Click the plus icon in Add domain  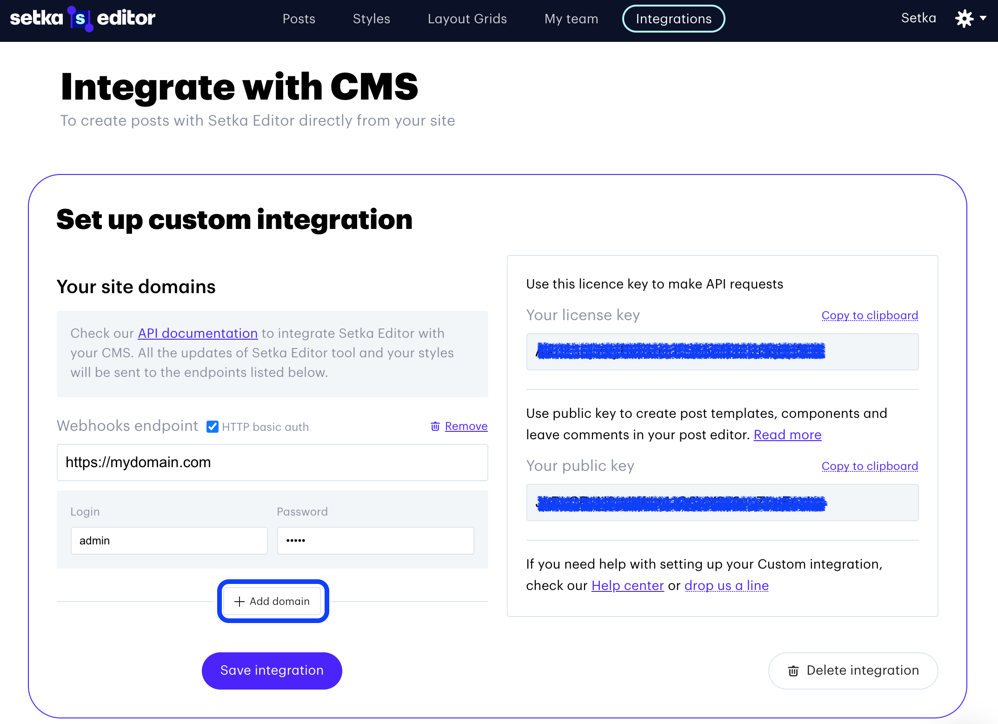point(240,601)
